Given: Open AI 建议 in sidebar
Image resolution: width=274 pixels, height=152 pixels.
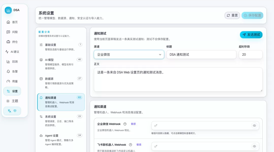Looking at the screenshot, I should [x=12, y=52].
